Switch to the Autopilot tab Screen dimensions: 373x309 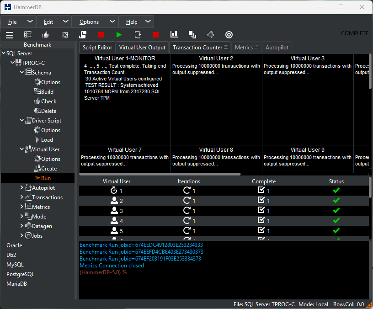(277, 48)
